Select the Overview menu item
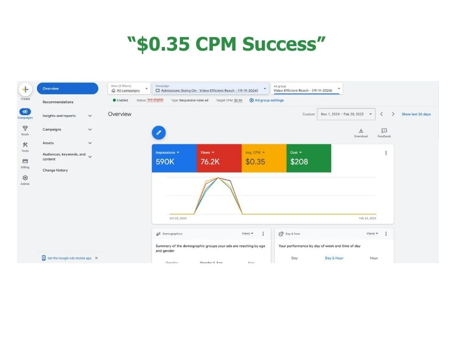 (x=67, y=89)
